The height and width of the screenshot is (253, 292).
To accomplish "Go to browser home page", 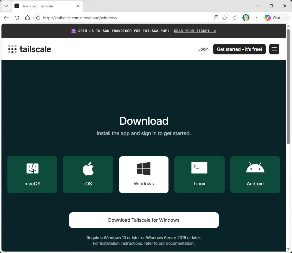I will [27, 18].
